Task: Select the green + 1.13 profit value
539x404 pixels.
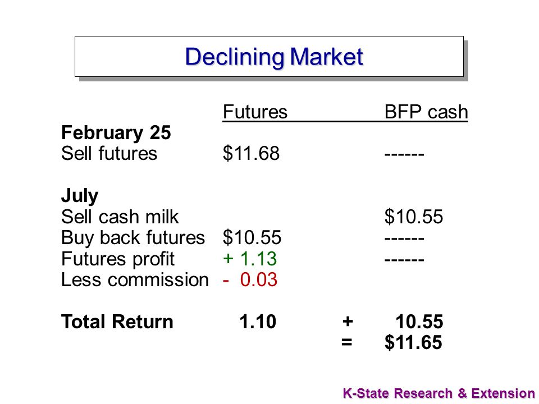Action: tap(250, 259)
